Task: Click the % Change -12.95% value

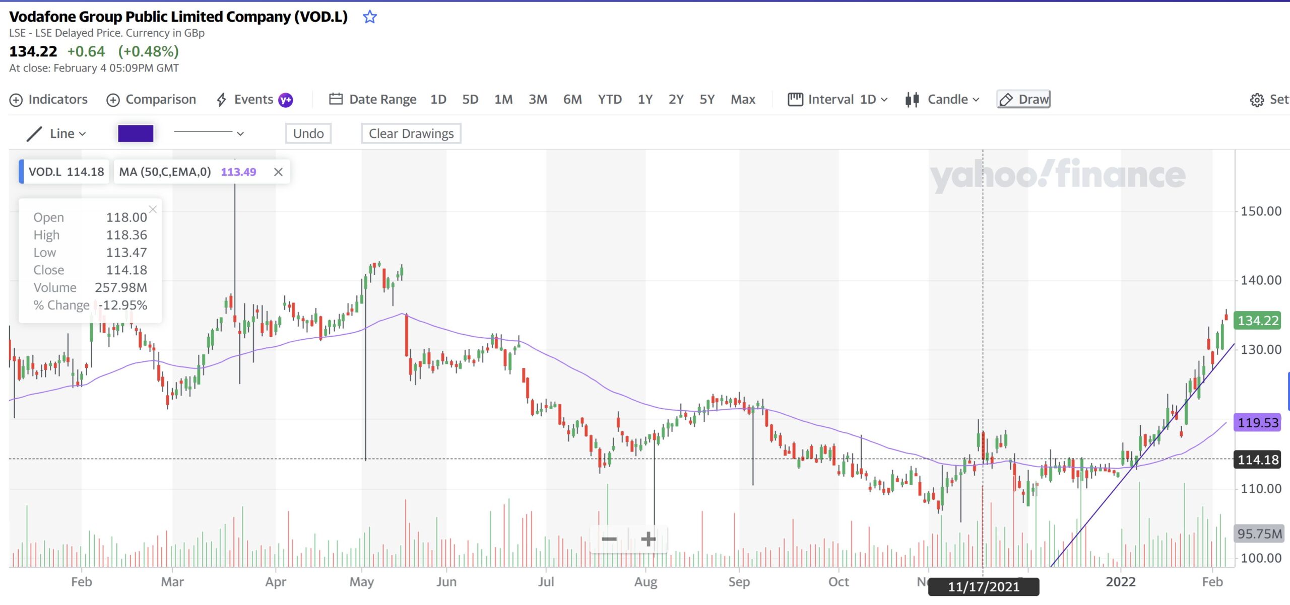Action: click(123, 306)
